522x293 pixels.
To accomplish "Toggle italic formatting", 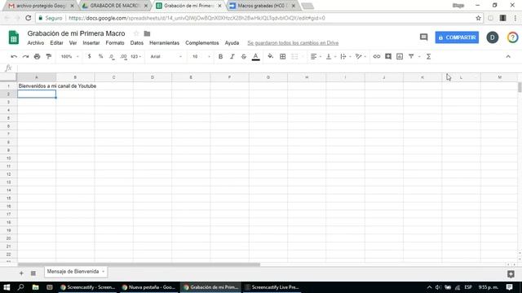I will (x=232, y=56).
